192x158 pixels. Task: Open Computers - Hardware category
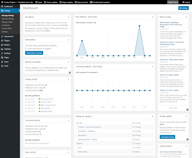[x=87, y=131]
